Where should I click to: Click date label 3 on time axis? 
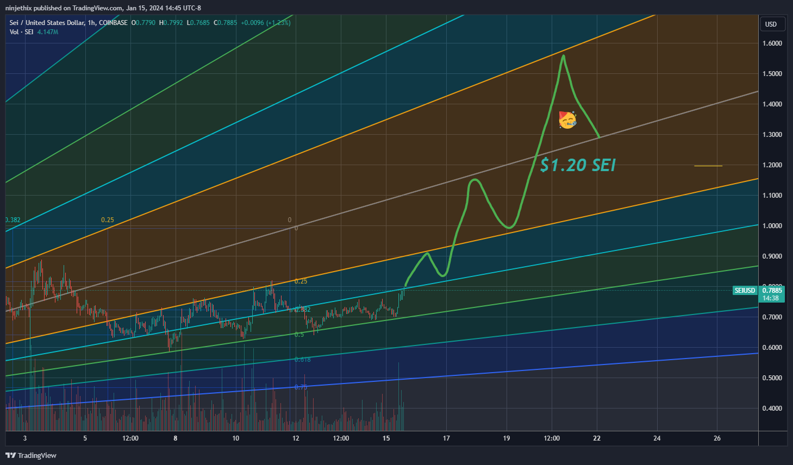point(25,438)
